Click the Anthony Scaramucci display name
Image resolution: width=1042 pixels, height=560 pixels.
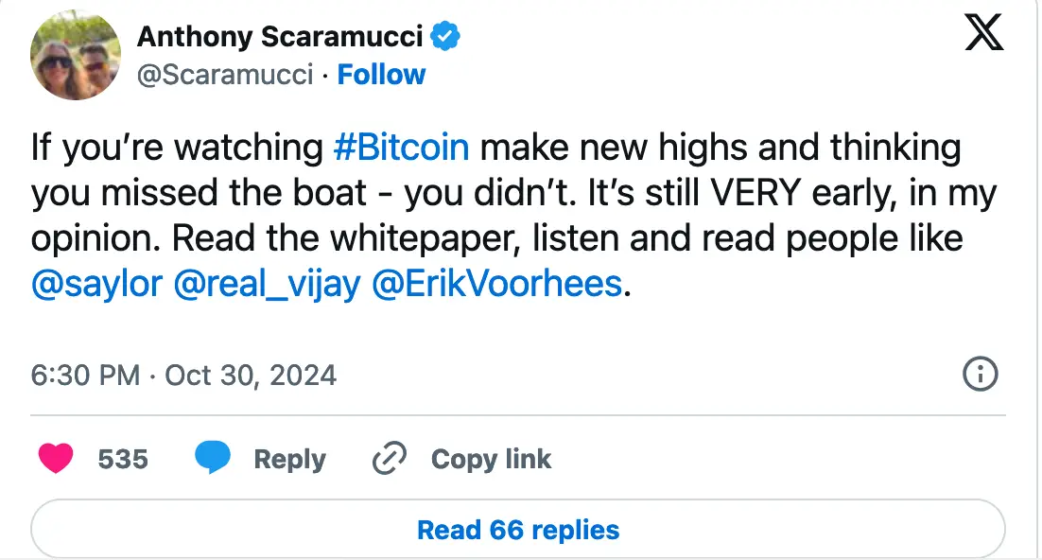pos(280,37)
